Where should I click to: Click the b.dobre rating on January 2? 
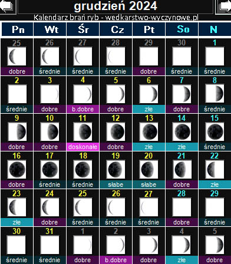click(x=115, y=260)
